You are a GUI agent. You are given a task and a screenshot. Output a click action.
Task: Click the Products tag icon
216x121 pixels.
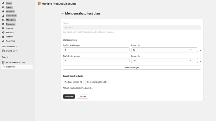(3, 12)
